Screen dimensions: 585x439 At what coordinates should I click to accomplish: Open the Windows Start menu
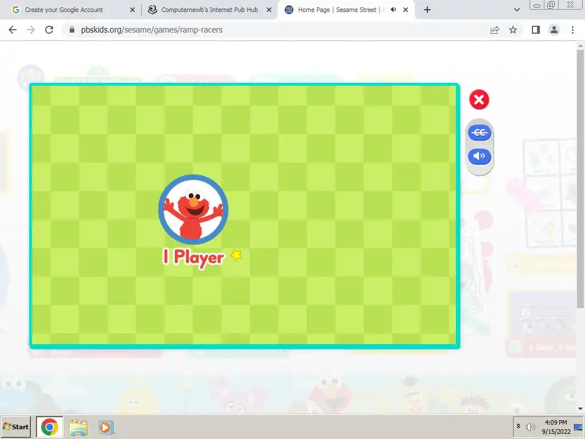pyautogui.click(x=15, y=426)
